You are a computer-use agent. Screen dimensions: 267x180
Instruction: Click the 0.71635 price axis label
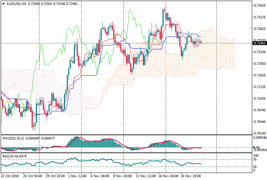(259, 75)
